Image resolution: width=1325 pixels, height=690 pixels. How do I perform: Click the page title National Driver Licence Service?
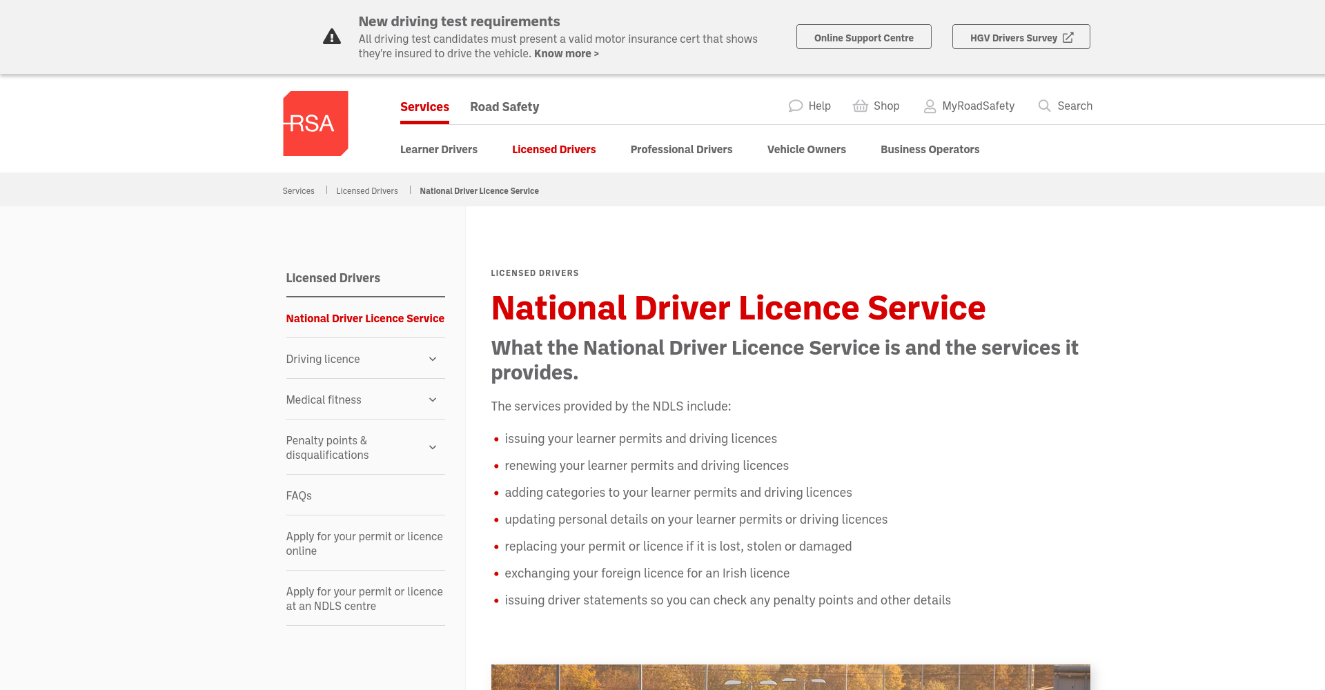(x=738, y=308)
